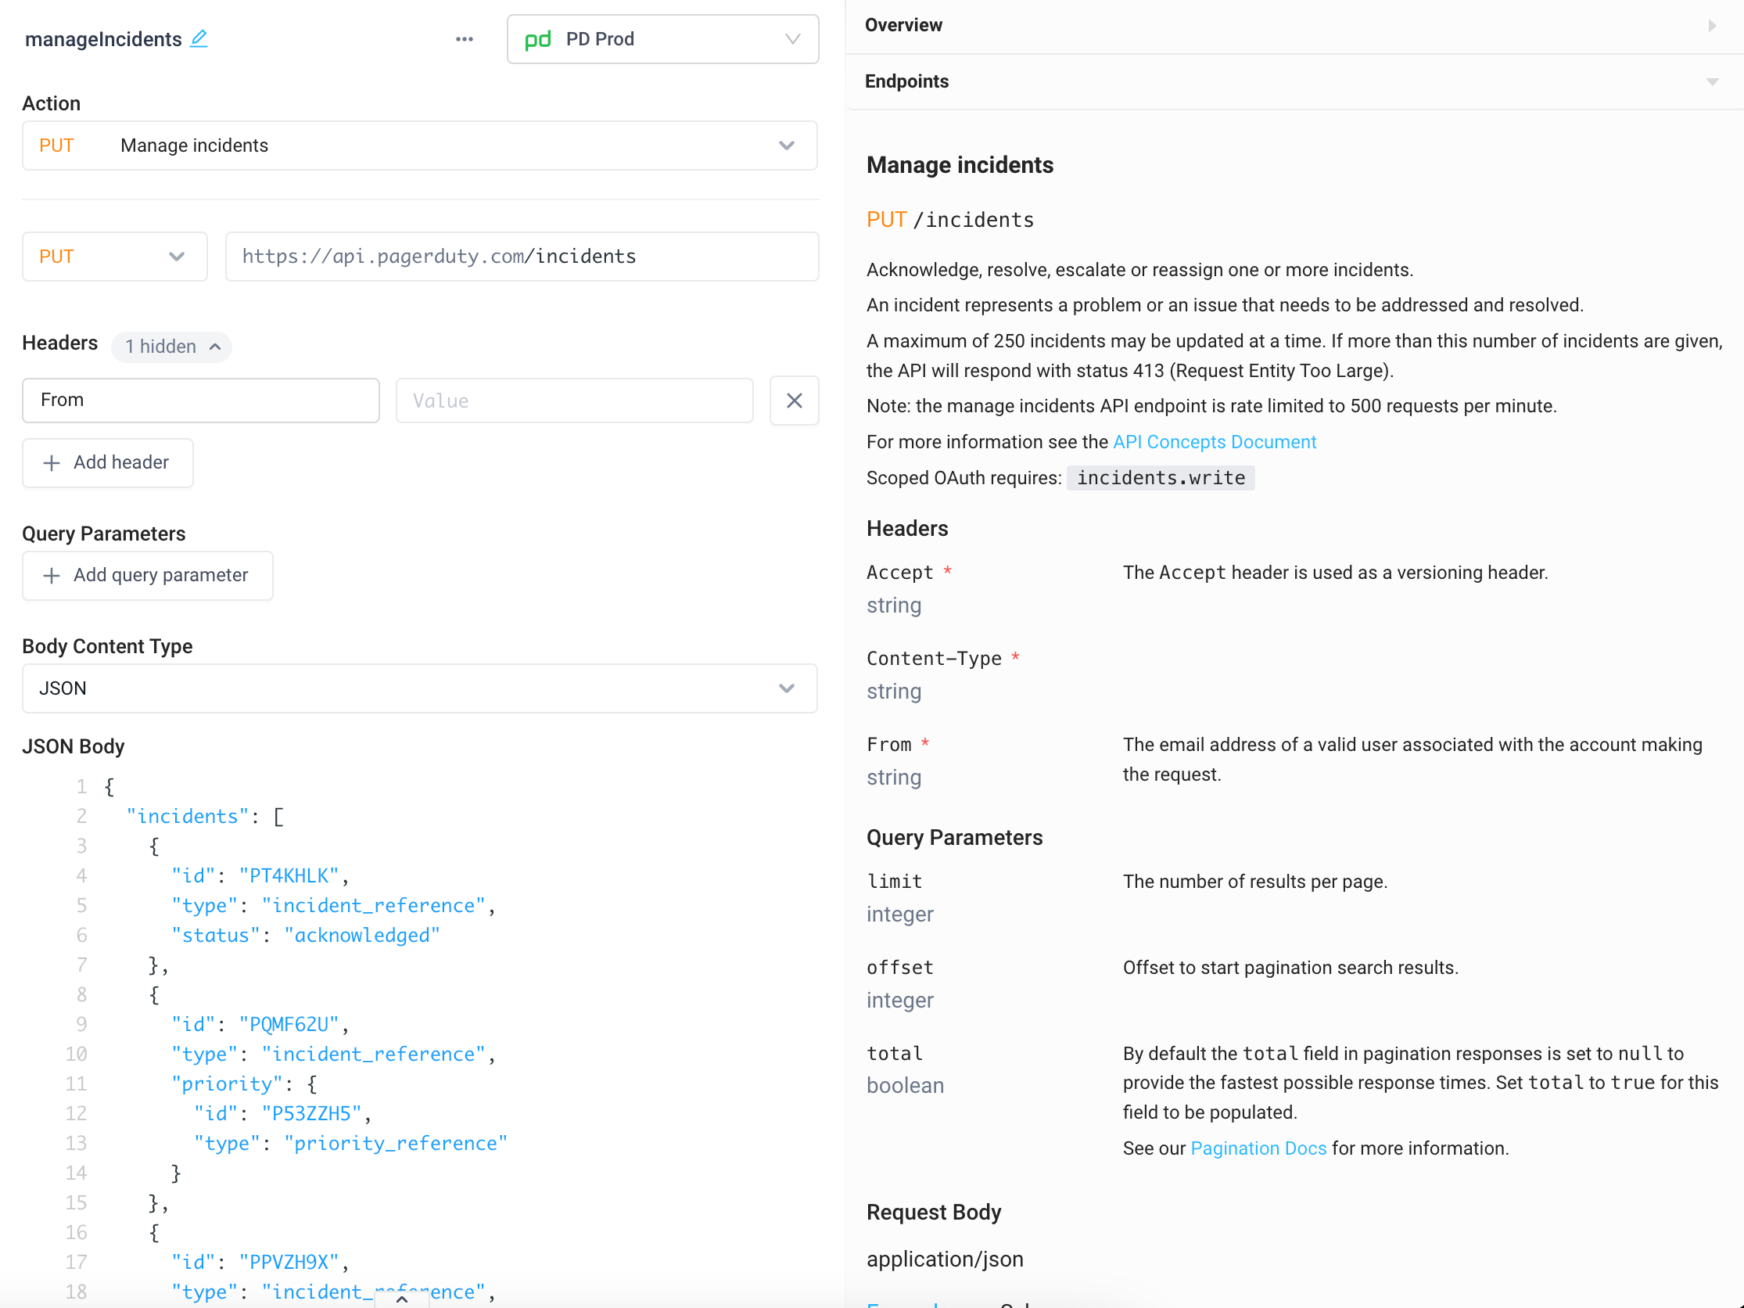Screen dimensions: 1744x1308
Task: Open the Manage incidents action dropdown
Action: pyautogui.click(x=785, y=145)
